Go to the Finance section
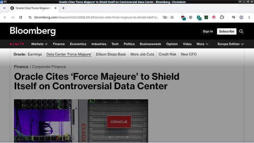 pos(59,44)
